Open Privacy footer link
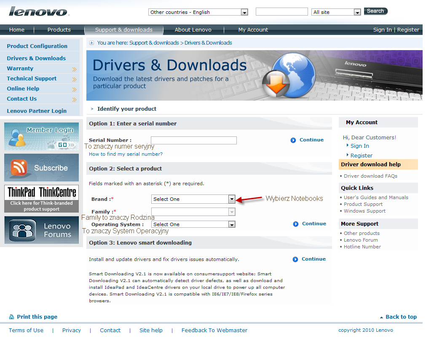 coord(71,330)
